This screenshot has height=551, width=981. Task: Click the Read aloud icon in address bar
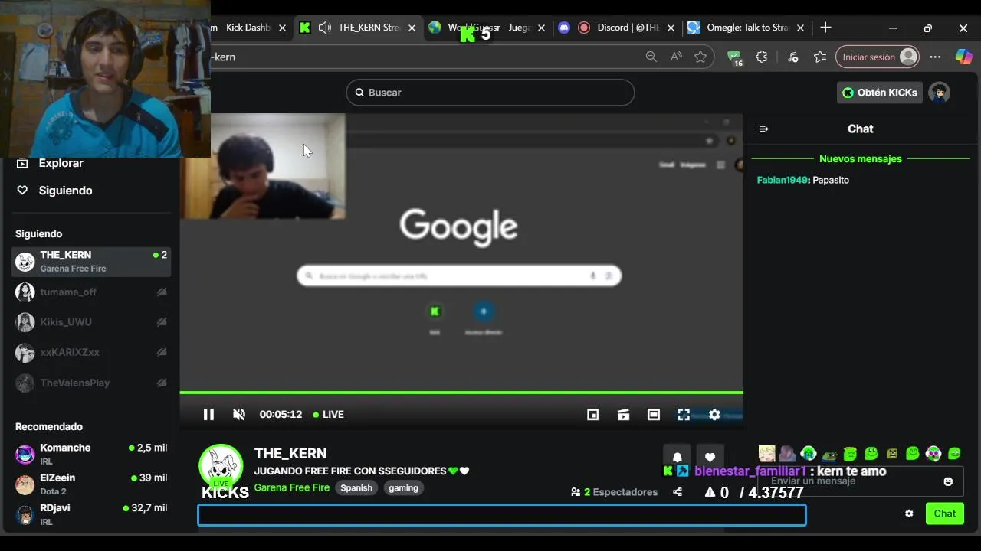click(676, 57)
